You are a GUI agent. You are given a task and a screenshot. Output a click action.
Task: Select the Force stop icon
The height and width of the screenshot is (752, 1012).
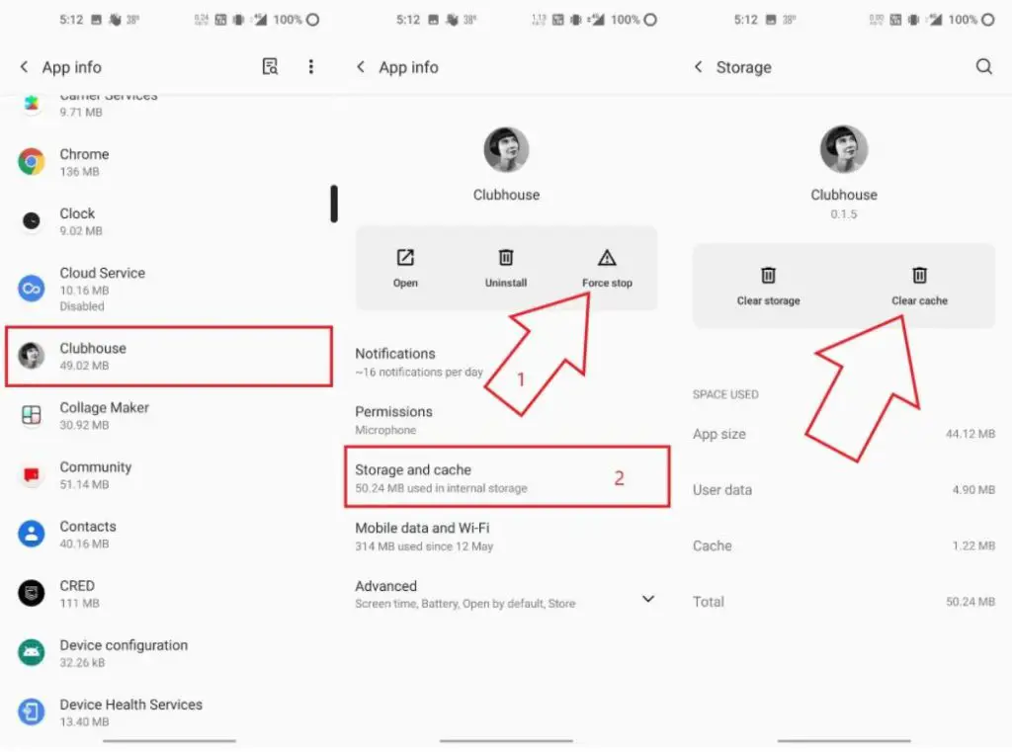pyautogui.click(x=607, y=260)
